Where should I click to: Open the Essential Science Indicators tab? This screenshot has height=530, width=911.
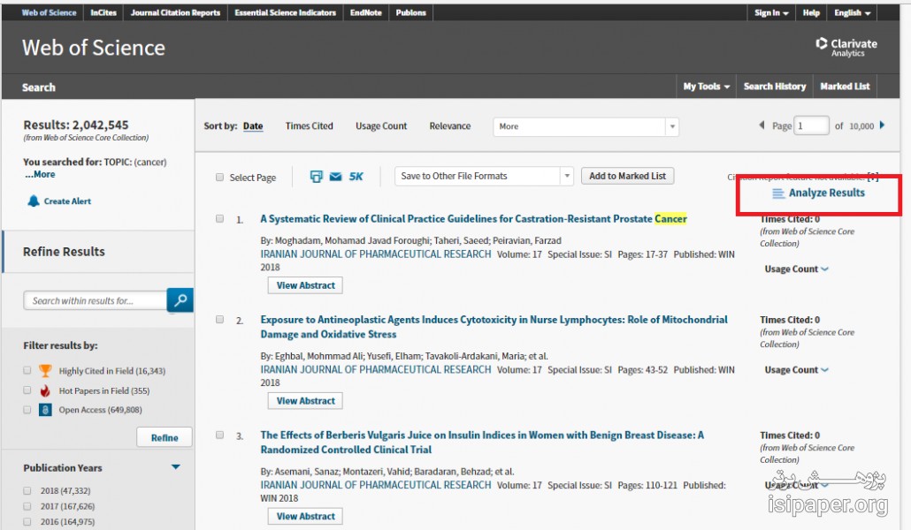pyautogui.click(x=286, y=12)
